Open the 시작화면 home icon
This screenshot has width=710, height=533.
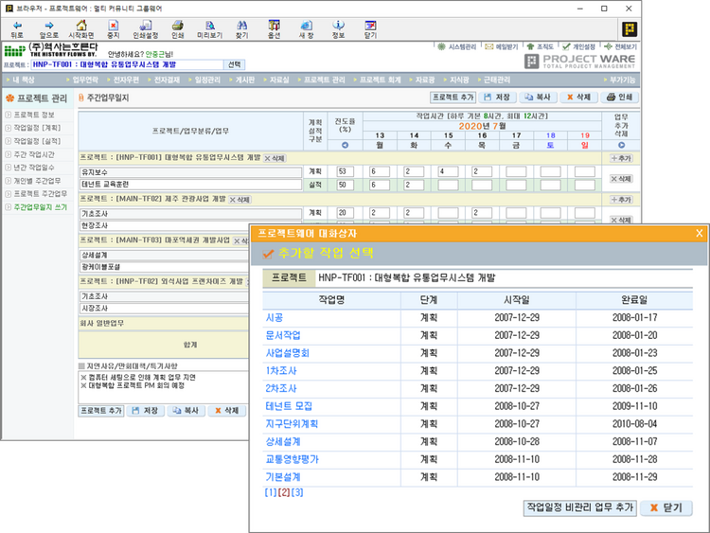tap(81, 29)
